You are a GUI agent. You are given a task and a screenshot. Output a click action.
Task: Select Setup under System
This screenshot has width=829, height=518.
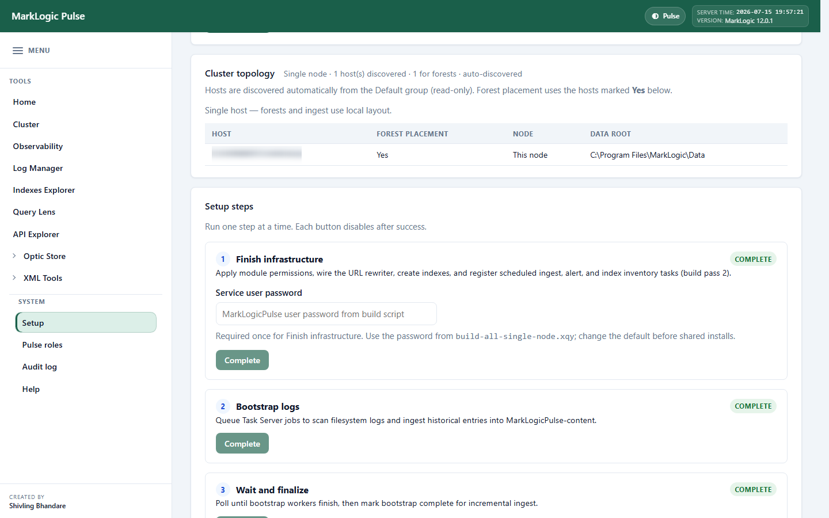(86, 322)
